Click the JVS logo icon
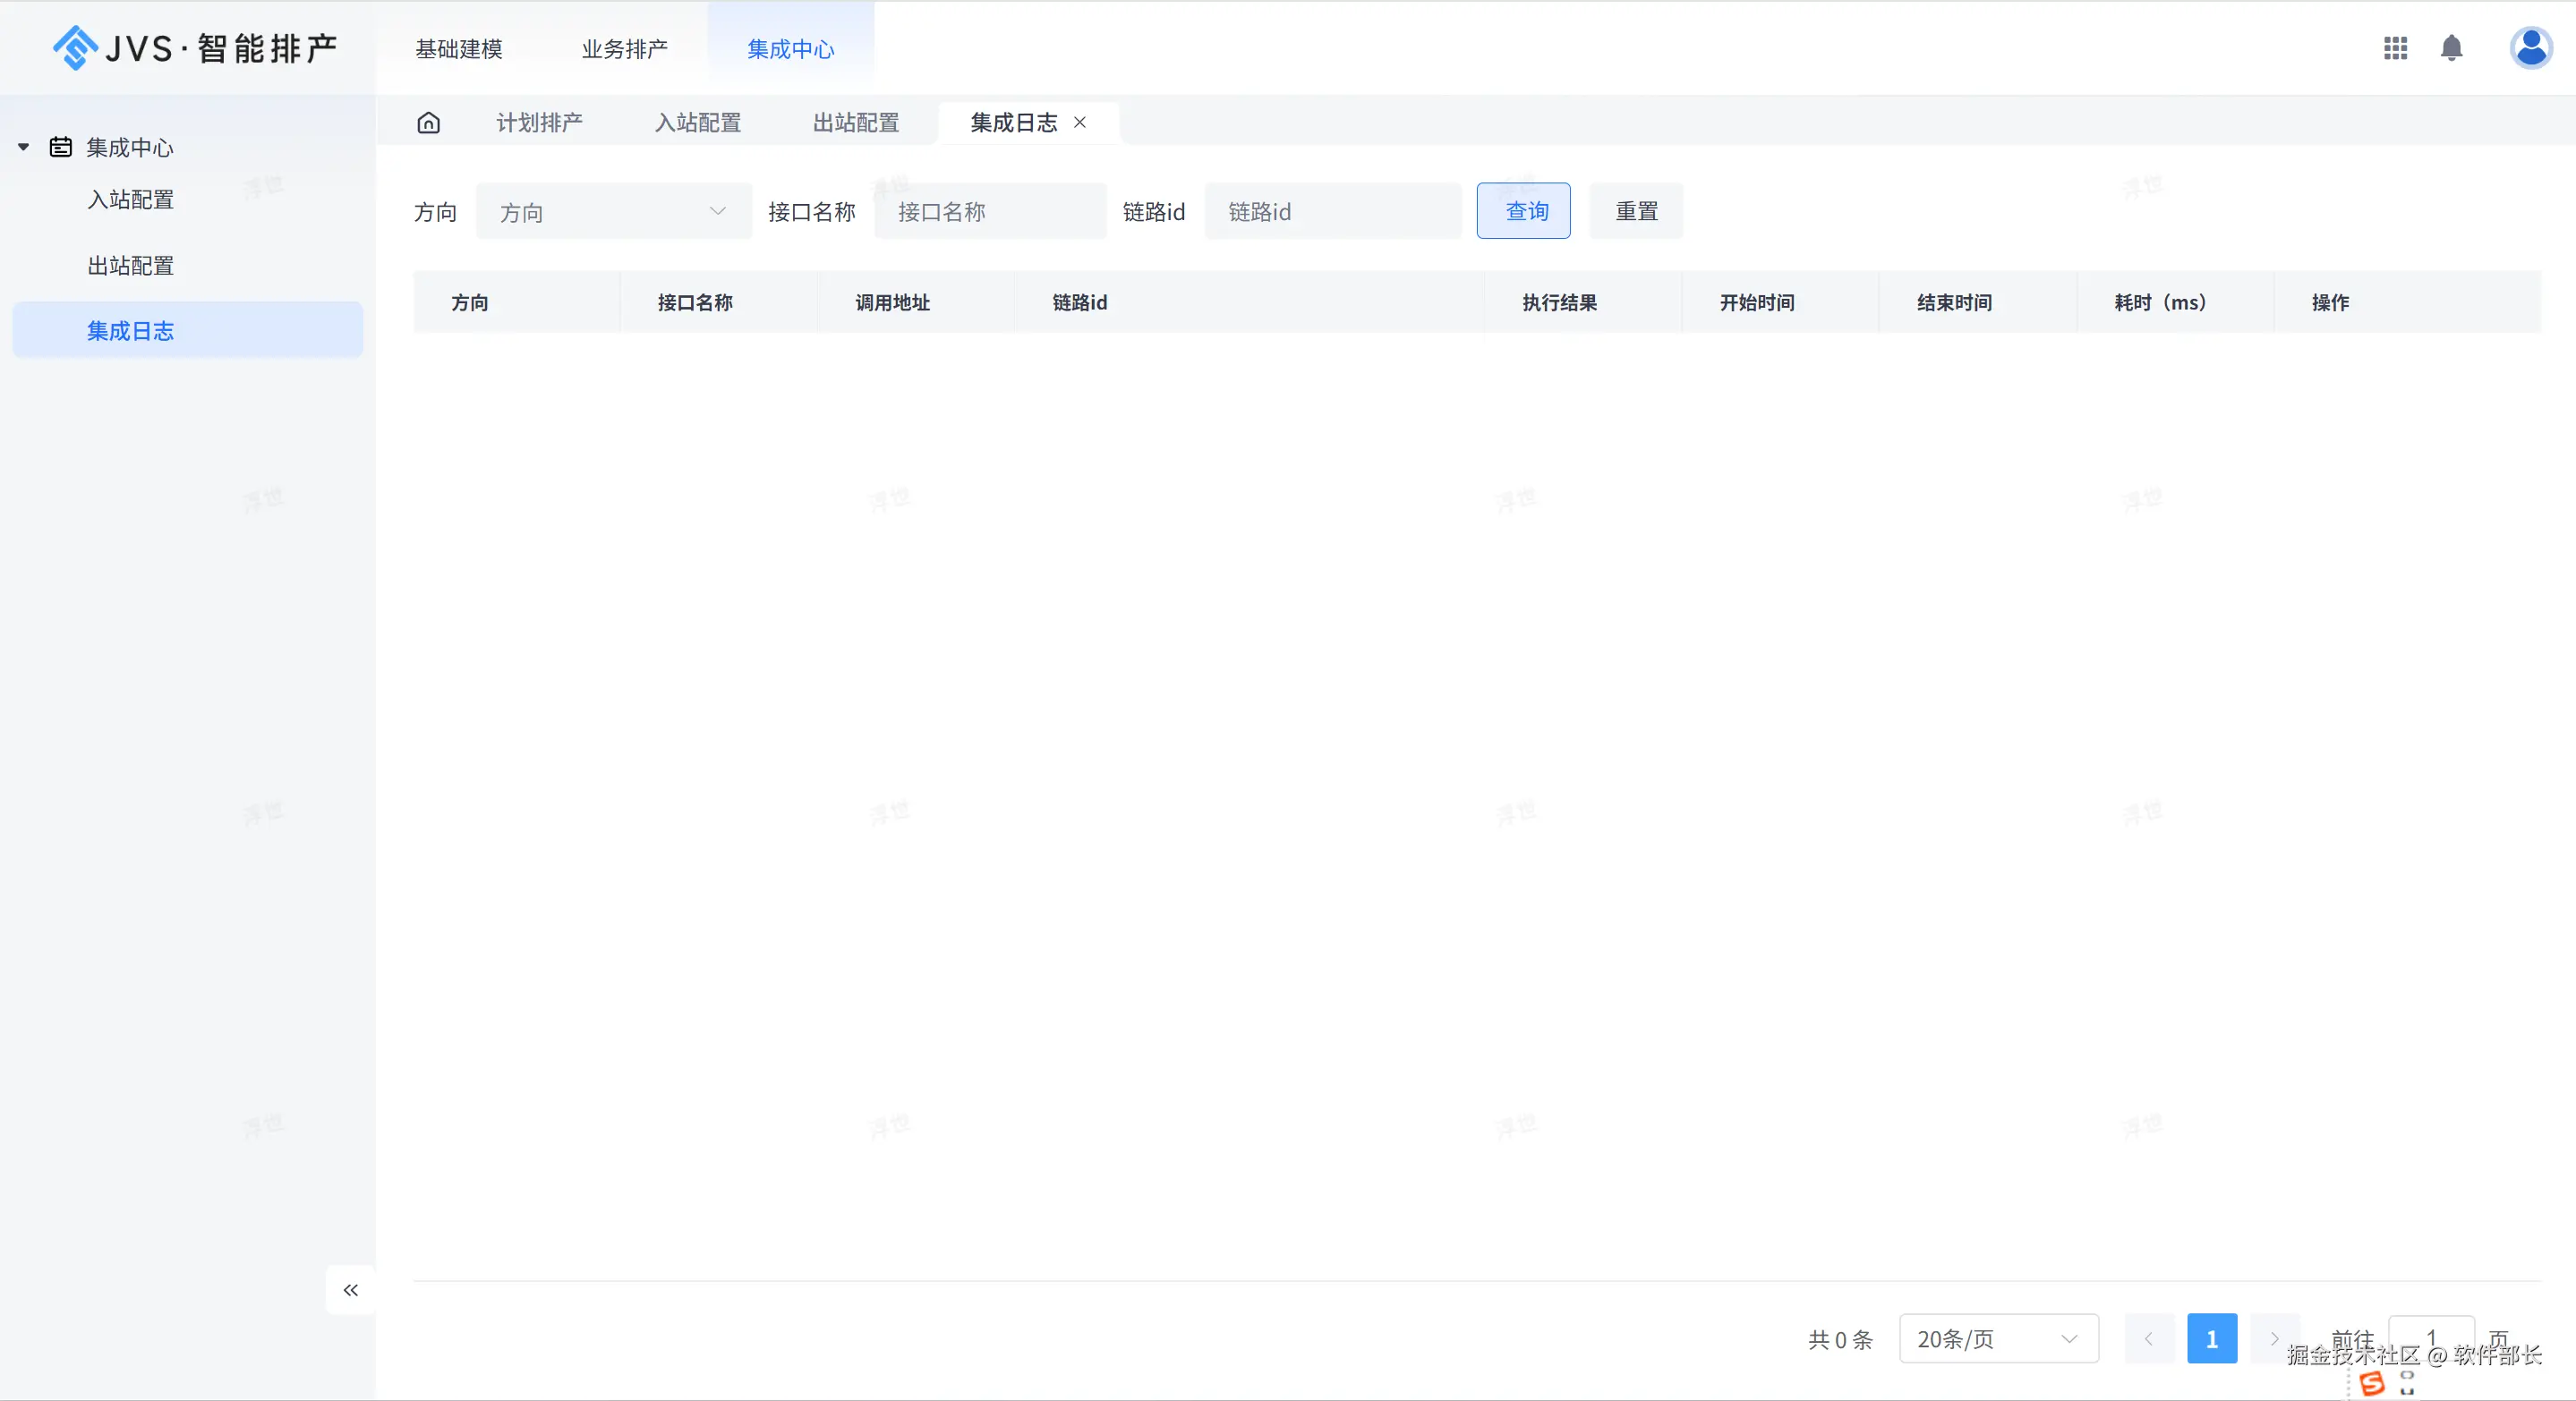The image size is (2576, 1401). pyautogui.click(x=75, y=48)
